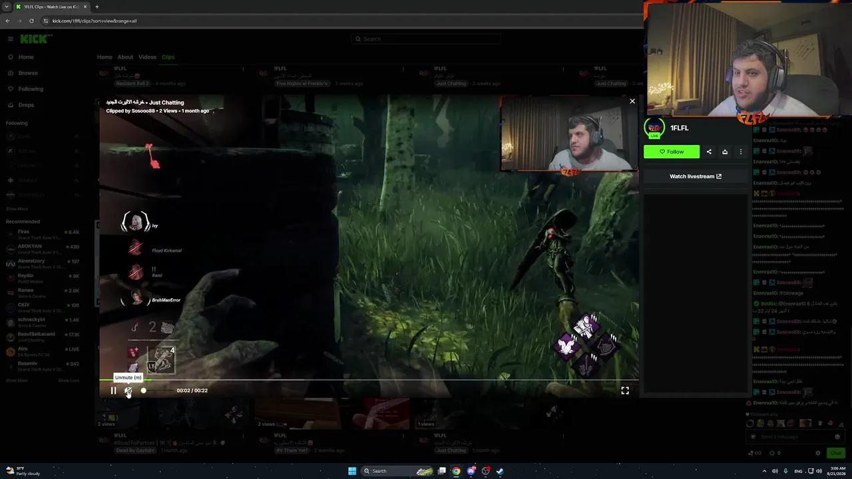The image size is (852, 479).
Task: Collapse recommended list with Show Less
Action: point(69,381)
